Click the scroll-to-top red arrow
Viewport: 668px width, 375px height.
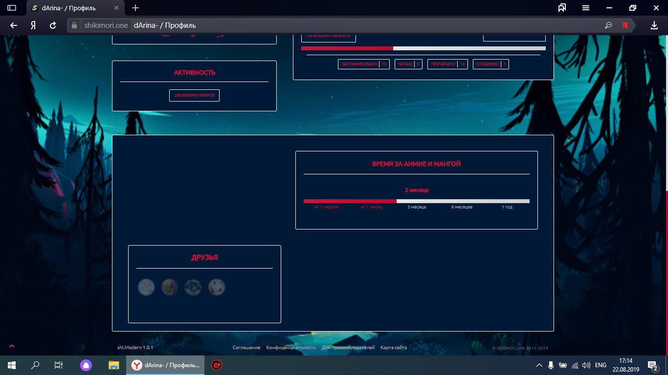pyautogui.click(x=12, y=346)
